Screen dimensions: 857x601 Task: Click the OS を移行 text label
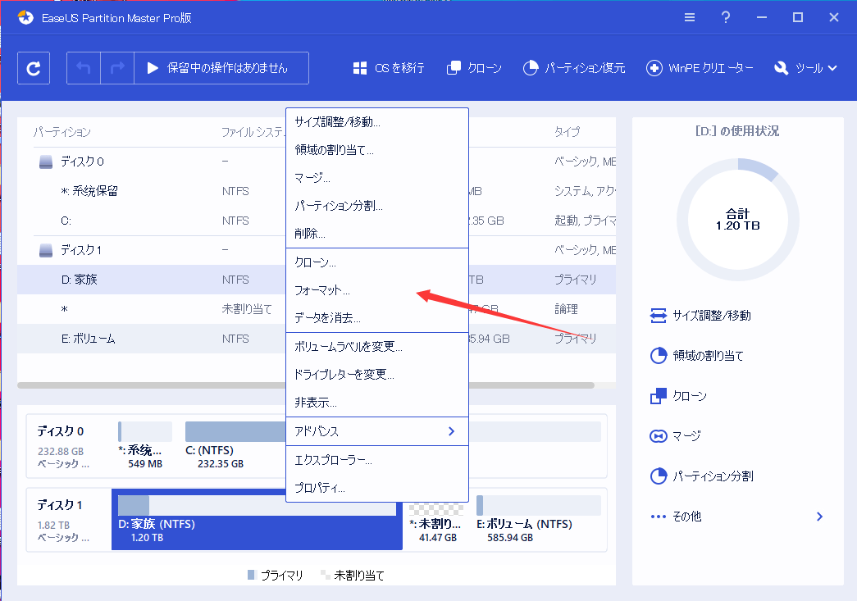tap(399, 68)
